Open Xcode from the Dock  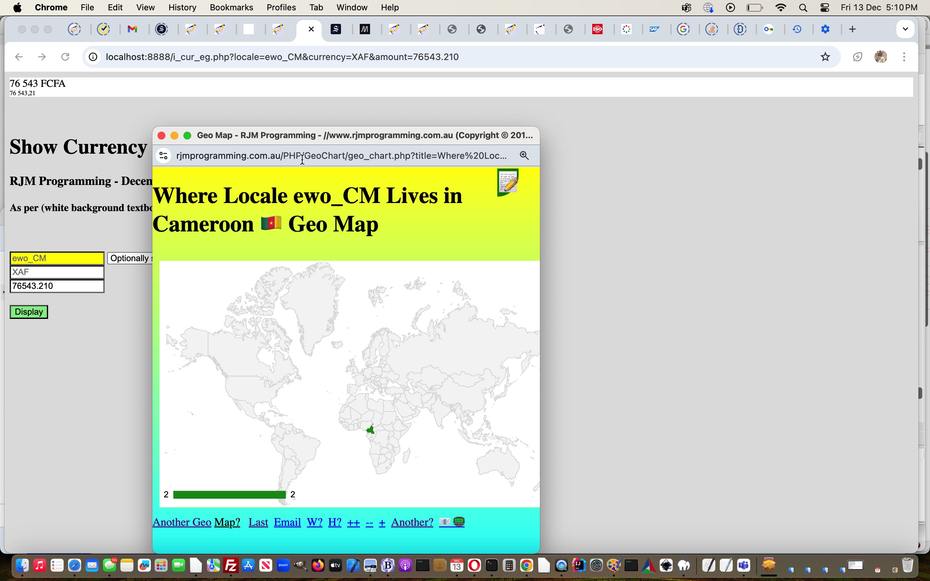[x=353, y=566]
